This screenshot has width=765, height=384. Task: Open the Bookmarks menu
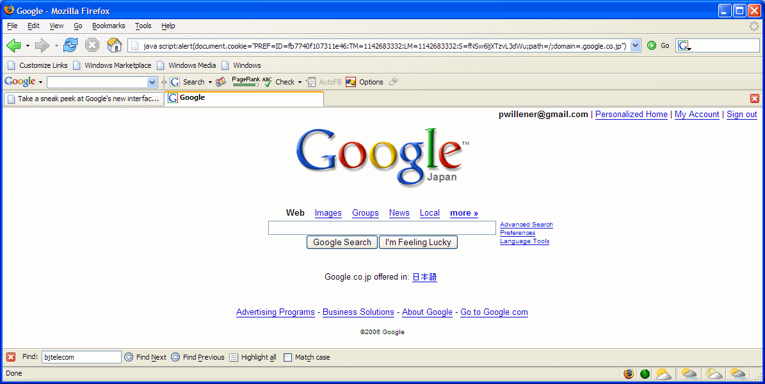click(108, 26)
